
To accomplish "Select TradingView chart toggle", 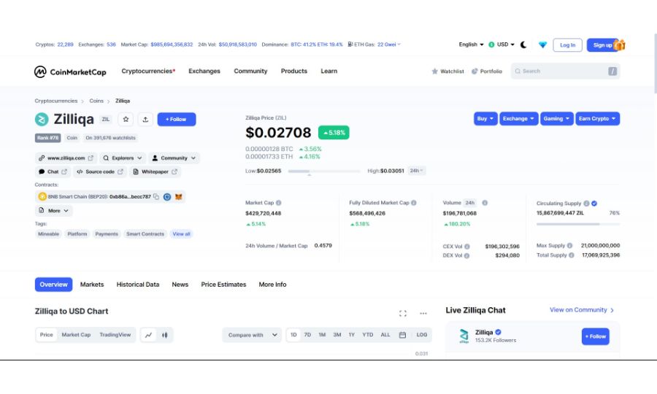I will click(x=115, y=335).
